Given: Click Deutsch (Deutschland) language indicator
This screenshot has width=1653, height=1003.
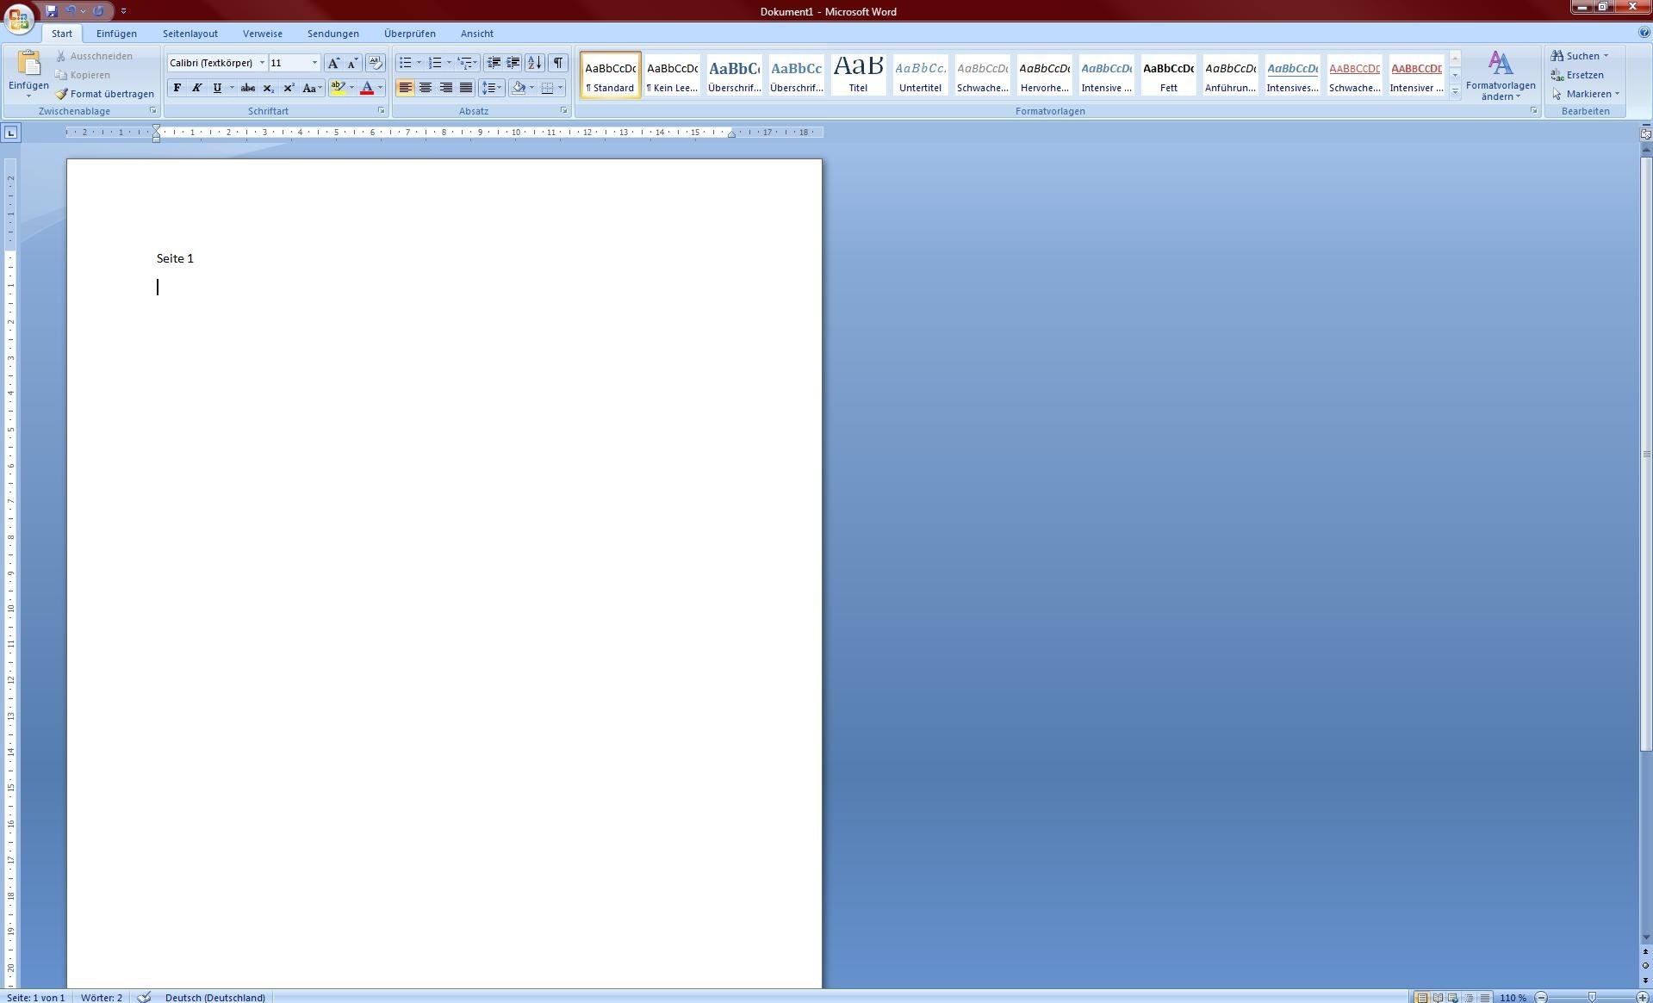Looking at the screenshot, I should point(214,997).
